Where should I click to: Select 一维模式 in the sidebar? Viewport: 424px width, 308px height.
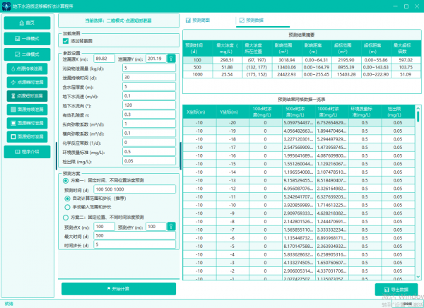(x=28, y=38)
